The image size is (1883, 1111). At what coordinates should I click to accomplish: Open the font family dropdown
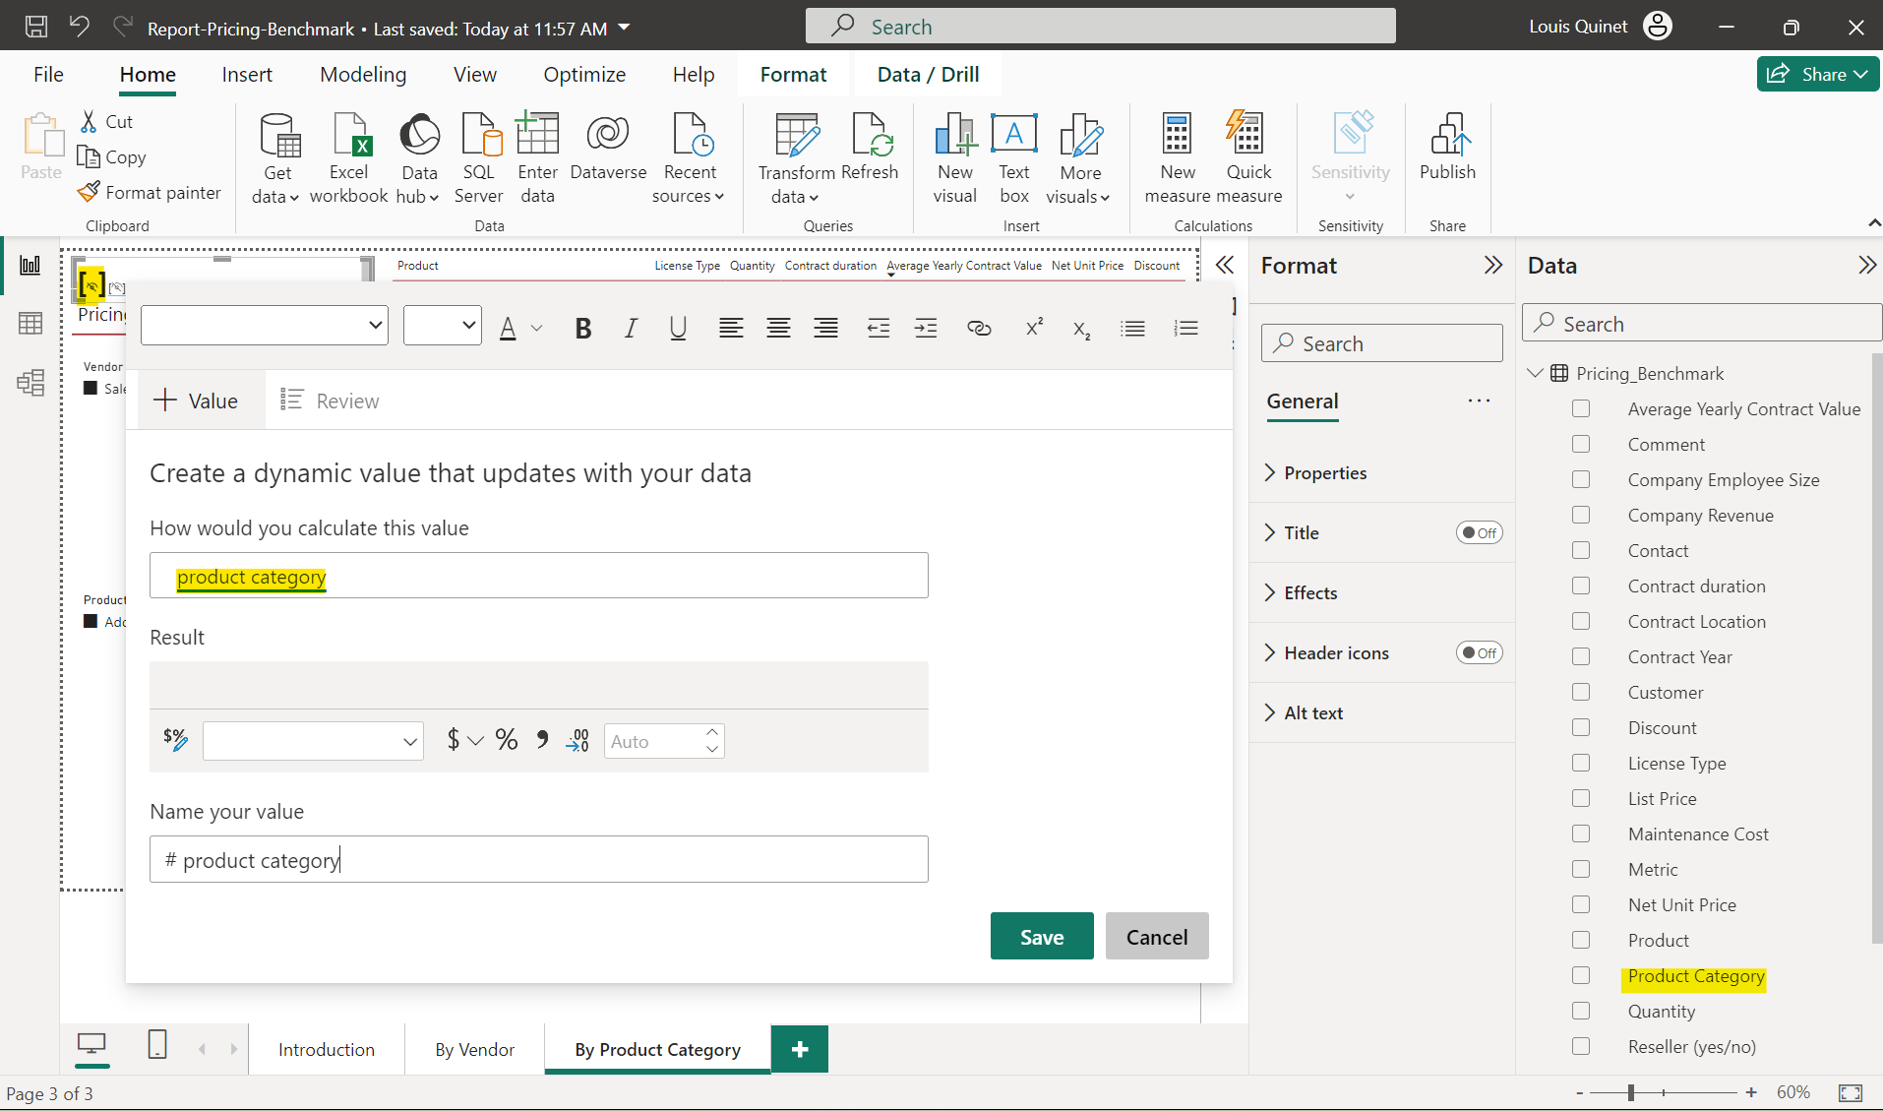[x=264, y=326]
